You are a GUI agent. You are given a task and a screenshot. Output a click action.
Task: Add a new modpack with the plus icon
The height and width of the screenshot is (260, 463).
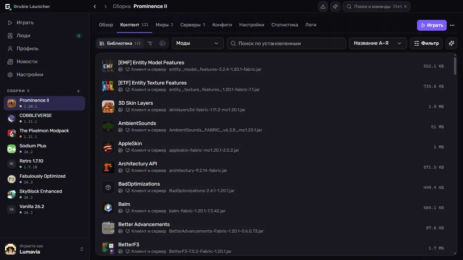coord(78,91)
